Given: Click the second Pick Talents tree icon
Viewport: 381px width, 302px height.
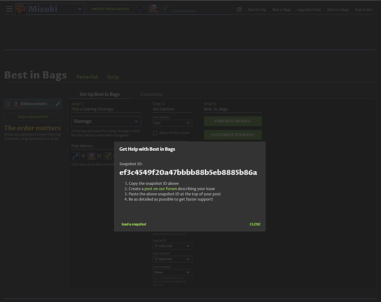Looking at the screenshot, I should [x=91, y=156].
